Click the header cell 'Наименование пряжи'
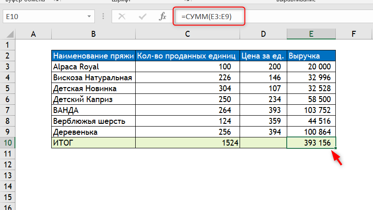The width and height of the screenshot is (373, 210). [x=93, y=56]
